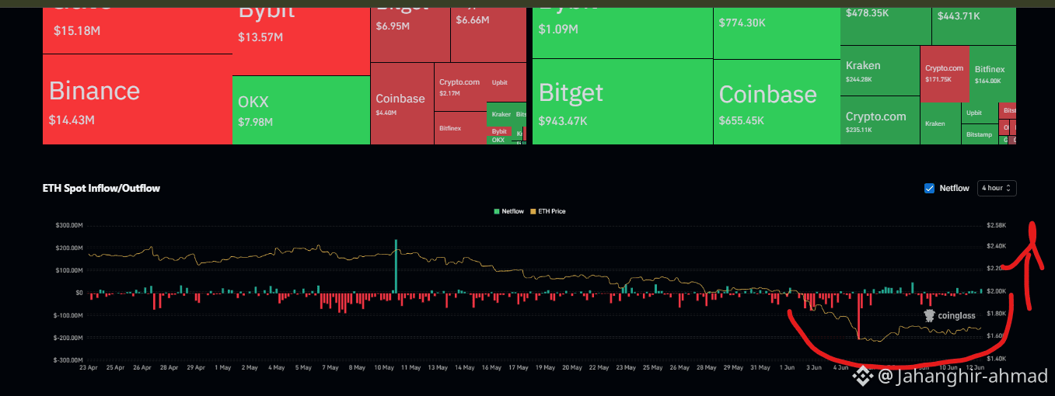Open the 4 hour interval dropdown
Viewport: 1055px width, 396px height.
point(997,188)
